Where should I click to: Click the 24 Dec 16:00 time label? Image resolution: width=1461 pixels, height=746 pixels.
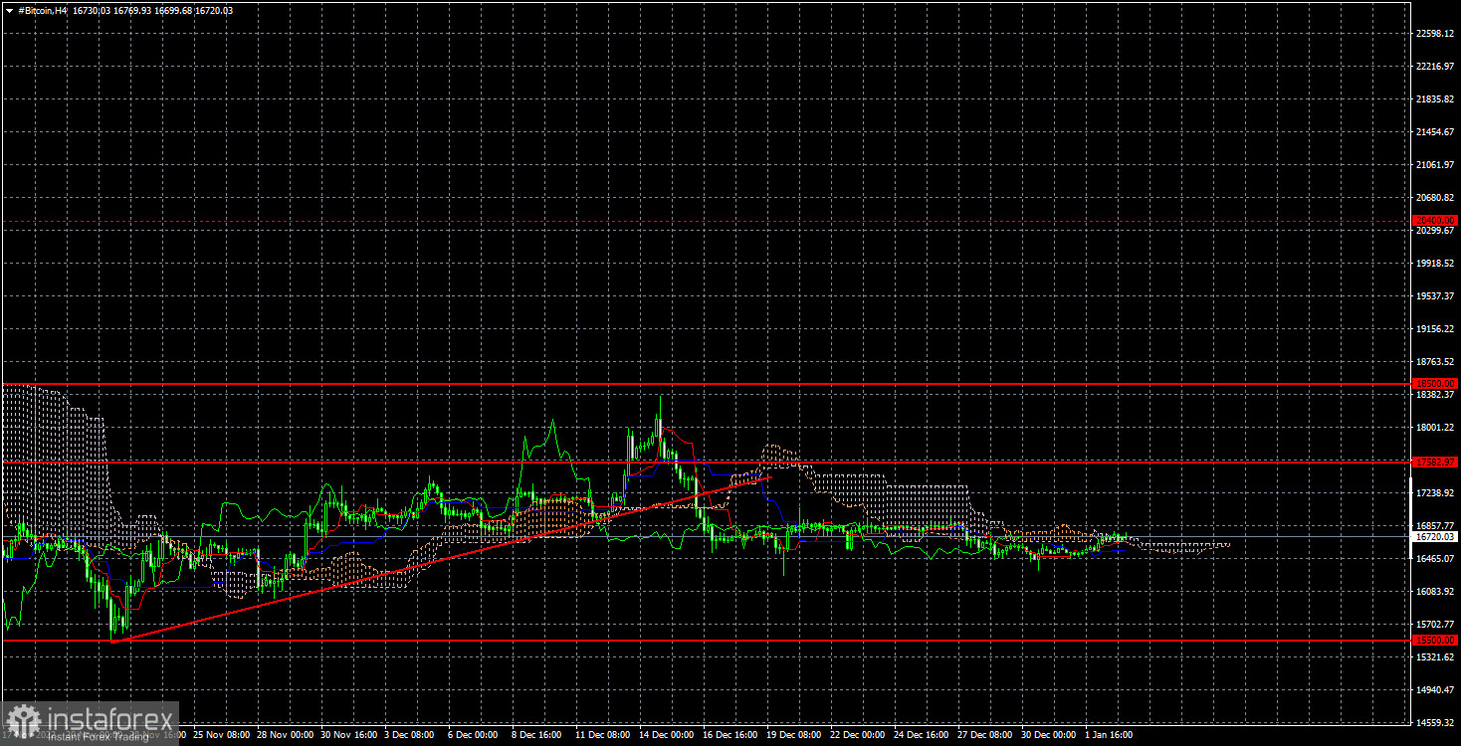coord(921,735)
